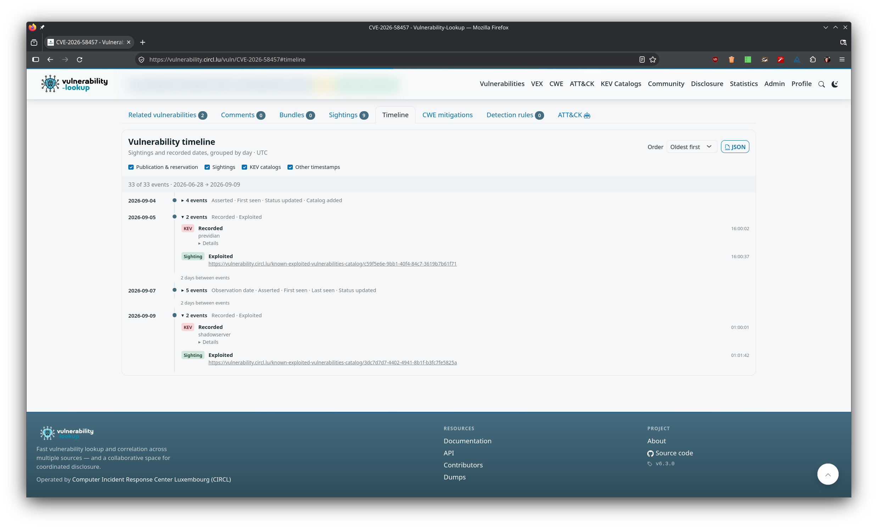Open KEV Catalogs in the navbar

621,84
